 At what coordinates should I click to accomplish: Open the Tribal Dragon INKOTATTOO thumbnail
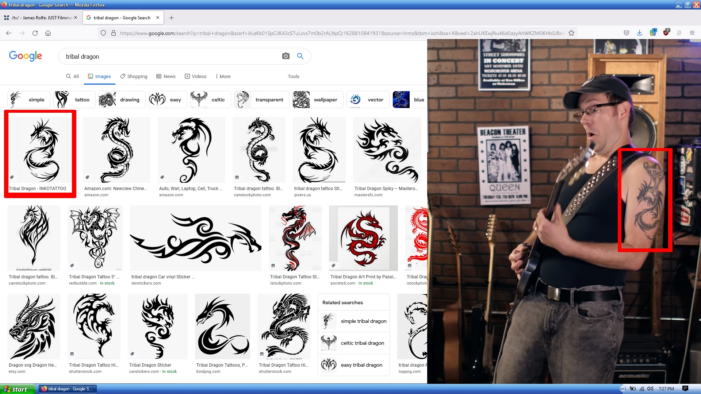coord(40,150)
